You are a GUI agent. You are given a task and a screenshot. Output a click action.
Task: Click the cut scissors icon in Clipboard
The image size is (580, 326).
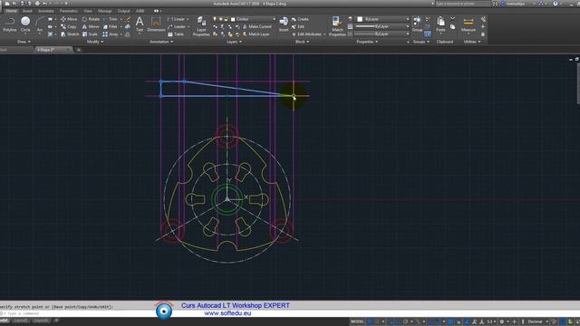tap(452, 18)
